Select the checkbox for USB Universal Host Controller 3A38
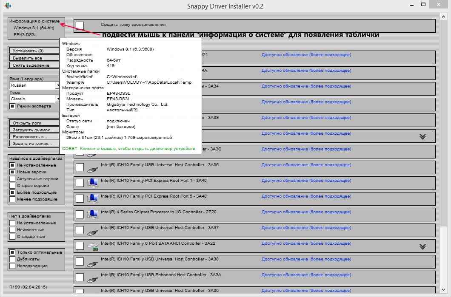This screenshot has width=451, height=297. tap(80, 261)
